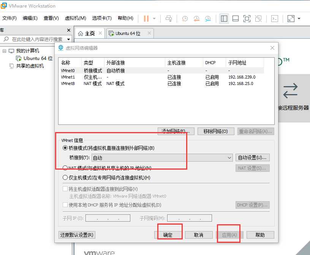Click the 类型 column header
Viewport: 310px width, 255px height.
pos(93,63)
